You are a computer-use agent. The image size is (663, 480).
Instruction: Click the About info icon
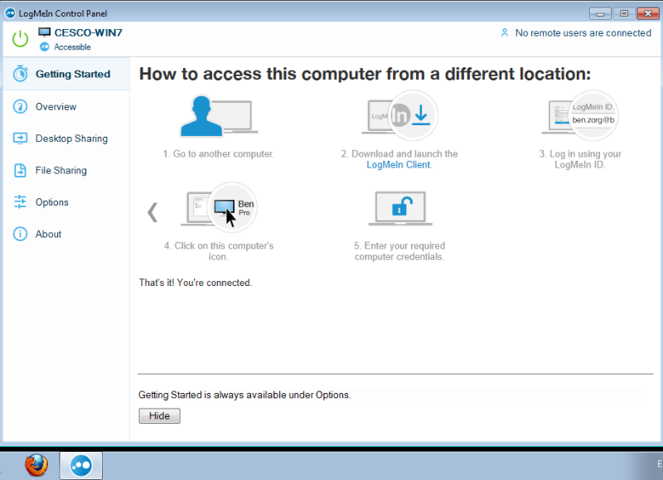click(20, 235)
